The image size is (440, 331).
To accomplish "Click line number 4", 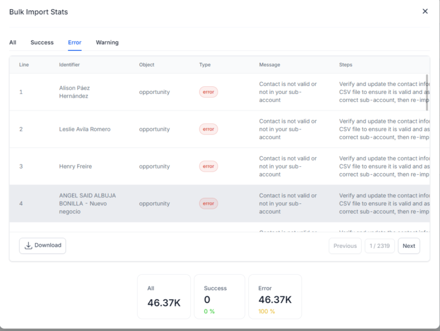I will (x=21, y=203).
